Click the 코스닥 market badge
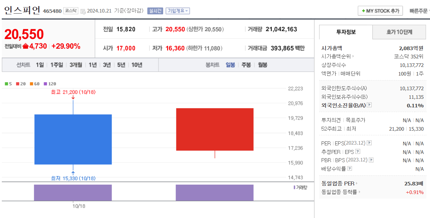The image size is (430, 218). [71, 11]
